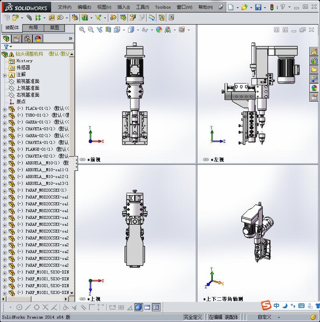Screen dimensions: 320x322
Task: Open the DisplayManager color wheel tab
Action: [x=38, y=39]
